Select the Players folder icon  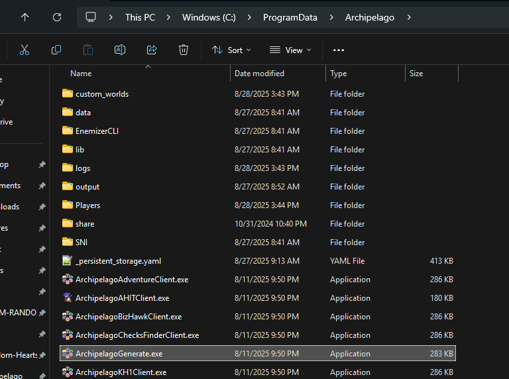pos(68,205)
